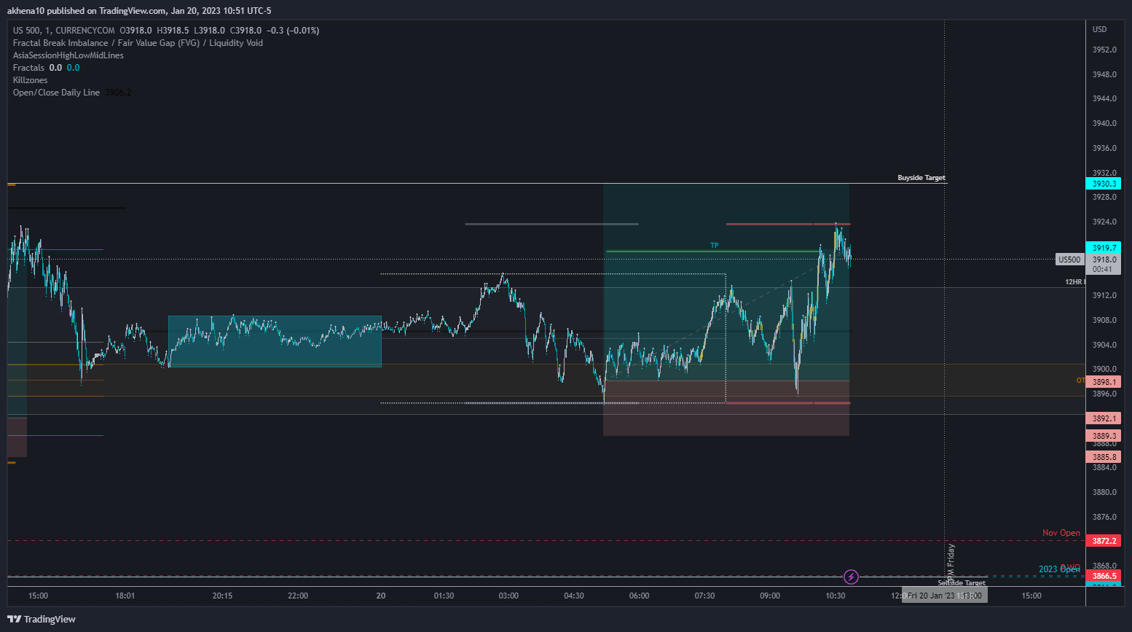Viewport: 1132px width, 632px height.
Task: Click the change value −0.3 (−0.01%)
Action: (293, 31)
